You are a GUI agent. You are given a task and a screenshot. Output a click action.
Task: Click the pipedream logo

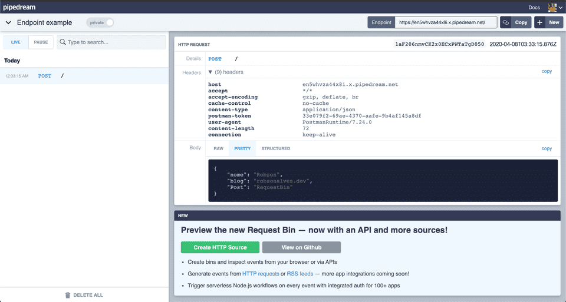19,7
